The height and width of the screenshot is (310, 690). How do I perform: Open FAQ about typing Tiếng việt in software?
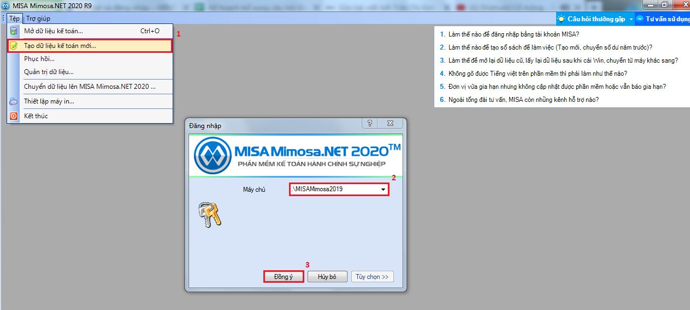[538, 73]
